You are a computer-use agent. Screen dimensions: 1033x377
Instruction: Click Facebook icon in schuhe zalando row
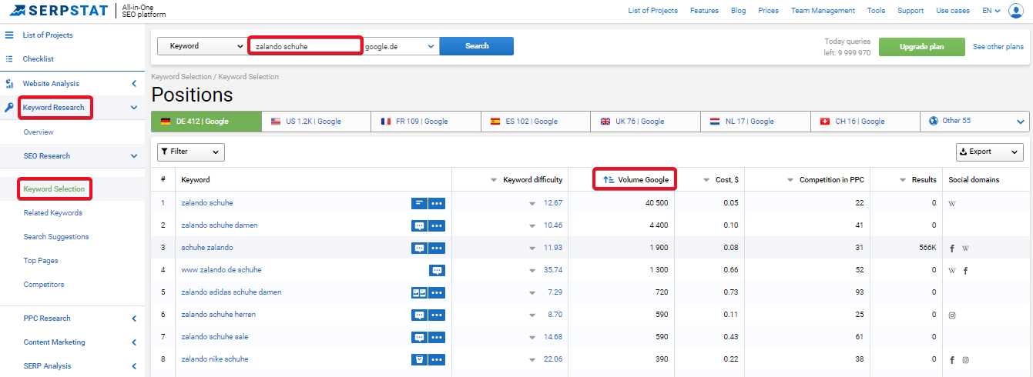953,248
